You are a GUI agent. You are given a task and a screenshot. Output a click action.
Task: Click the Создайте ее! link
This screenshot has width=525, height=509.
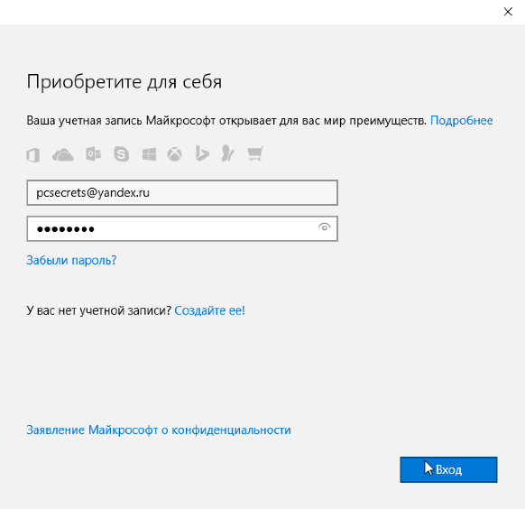(x=209, y=310)
